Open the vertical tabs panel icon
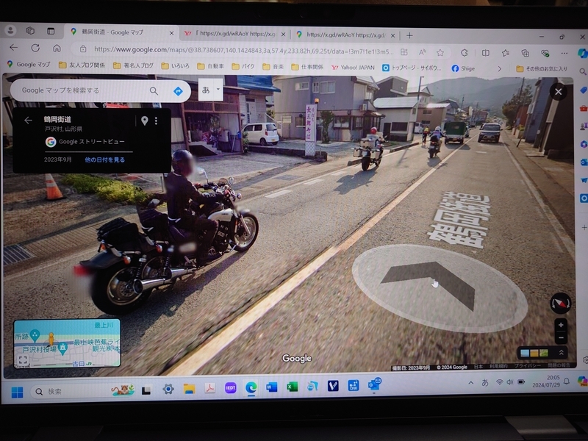Viewport: 588px width, 441px height. pos(51,31)
